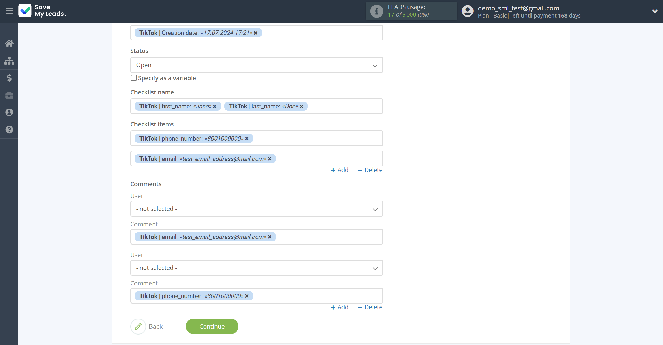Click the demo_sml_test@gmail.com account text
Image resolution: width=663 pixels, height=345 pixels.
point(518,8)
